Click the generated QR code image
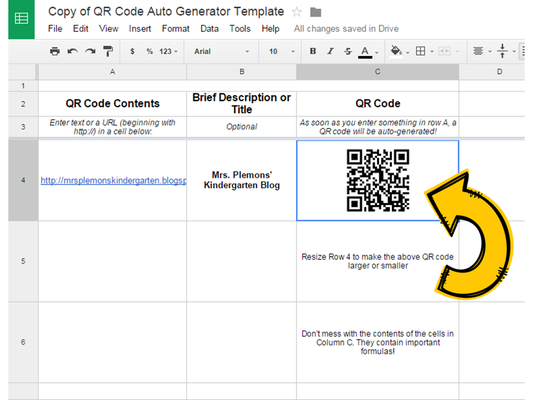Viewport: 533px width, 400px height. point(378,180)
